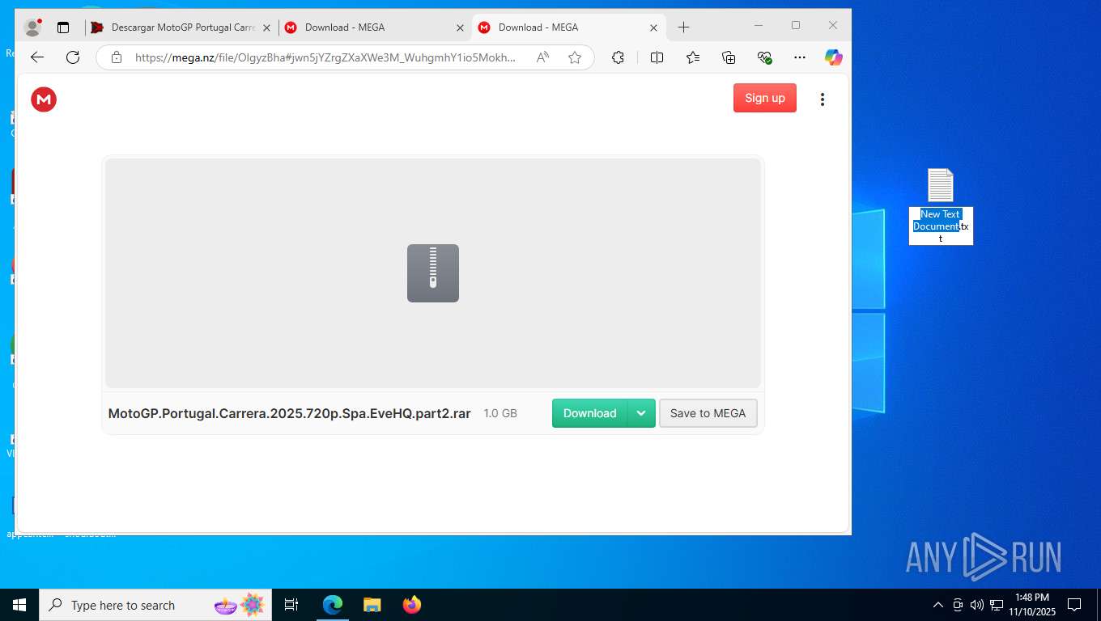Screen dimensions: 1101x621
Task: Open Browser essentials heart icon
Action: tap(764, 57)
